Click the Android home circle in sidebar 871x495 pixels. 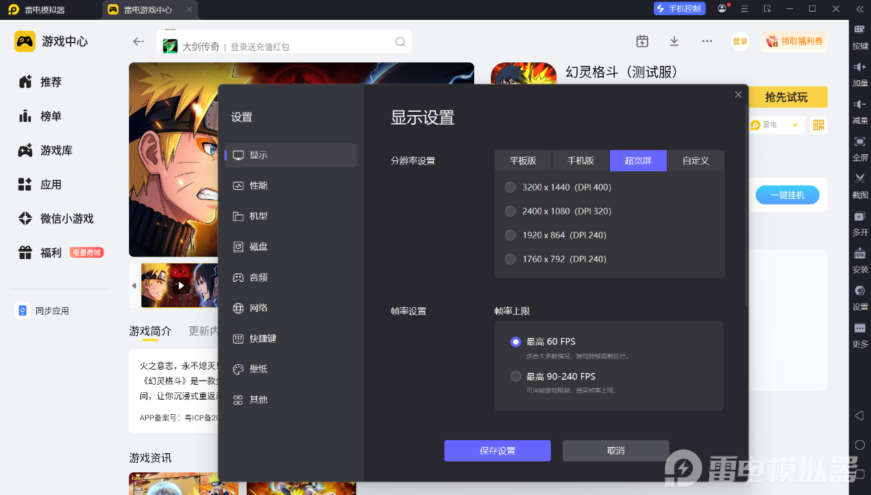pyautogui.click(x=859, y=445)
